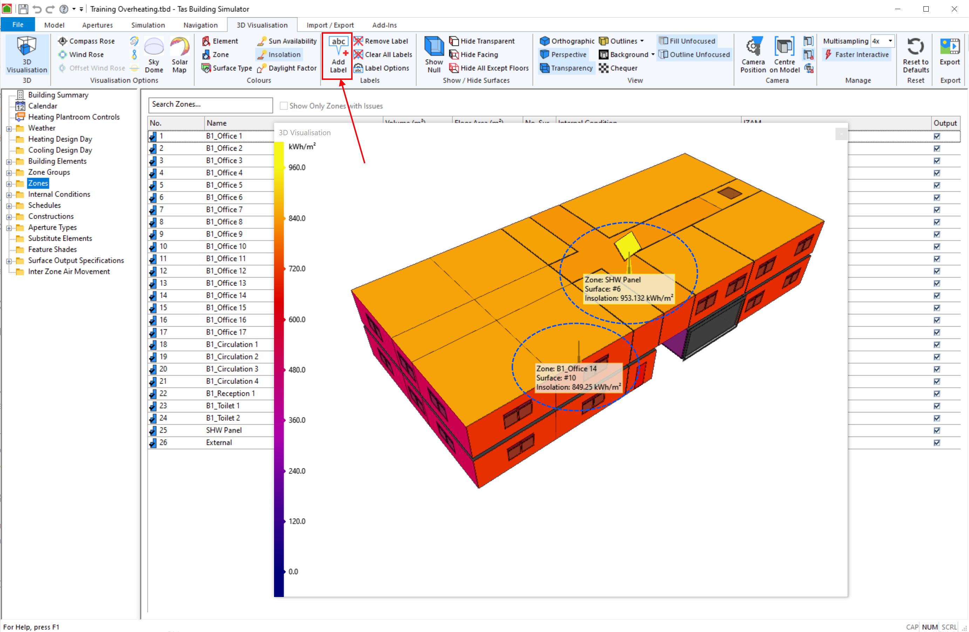Image resolution: width=969 pixels, height=632 pixels.
Task: Select Heating Plantroom Controls in tree
Action: click(x=74, y=117)
